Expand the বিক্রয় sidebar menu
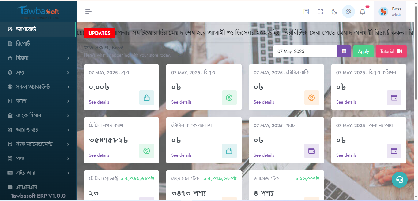The height and width of the screenshot is (201, 418). point(38,58)
